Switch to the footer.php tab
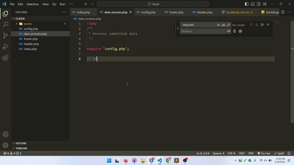The width and height of the screenshot is (294, 165). point(176,12)
